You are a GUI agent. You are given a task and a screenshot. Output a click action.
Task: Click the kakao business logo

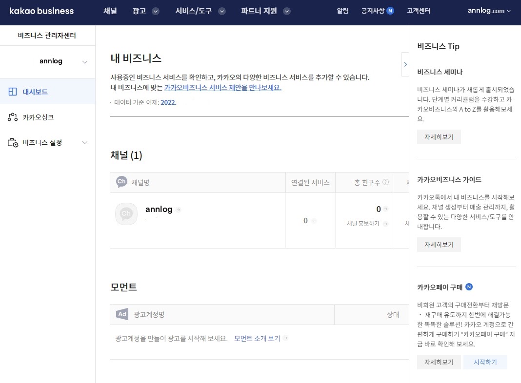[x=41, y=11]
